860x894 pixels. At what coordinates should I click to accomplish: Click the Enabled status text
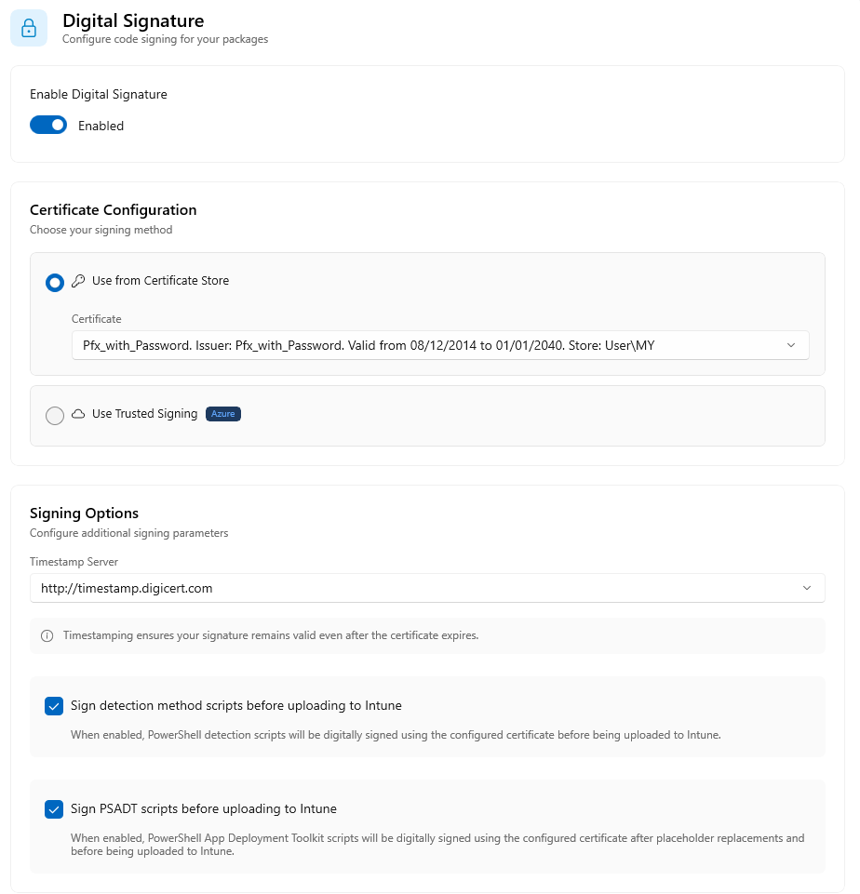pyautogui.click(x=101, y=126)
